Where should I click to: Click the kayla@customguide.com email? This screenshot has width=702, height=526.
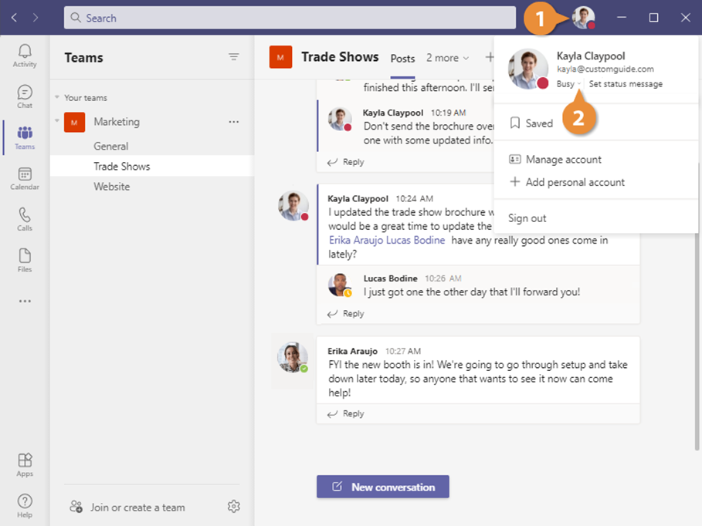(605, 69)
